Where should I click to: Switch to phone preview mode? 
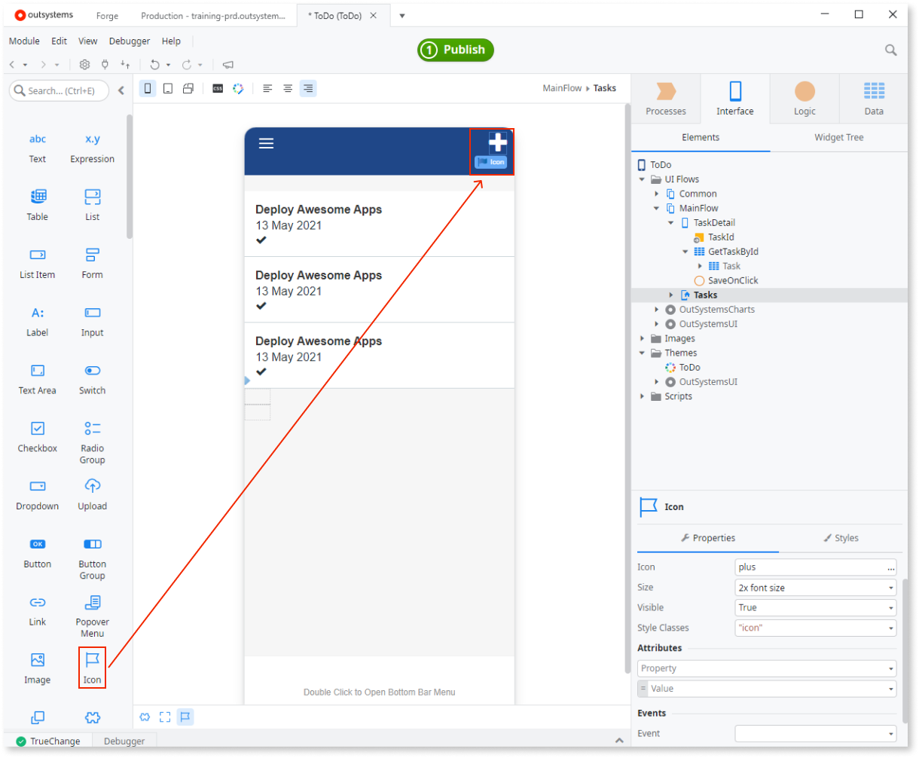(x=148, y=88)
